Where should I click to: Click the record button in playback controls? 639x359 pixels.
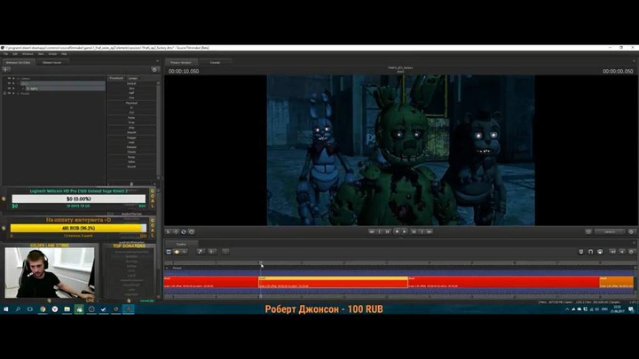[397, 231]
